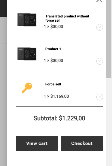Open the Translated product without force sell link

point(67,18)
